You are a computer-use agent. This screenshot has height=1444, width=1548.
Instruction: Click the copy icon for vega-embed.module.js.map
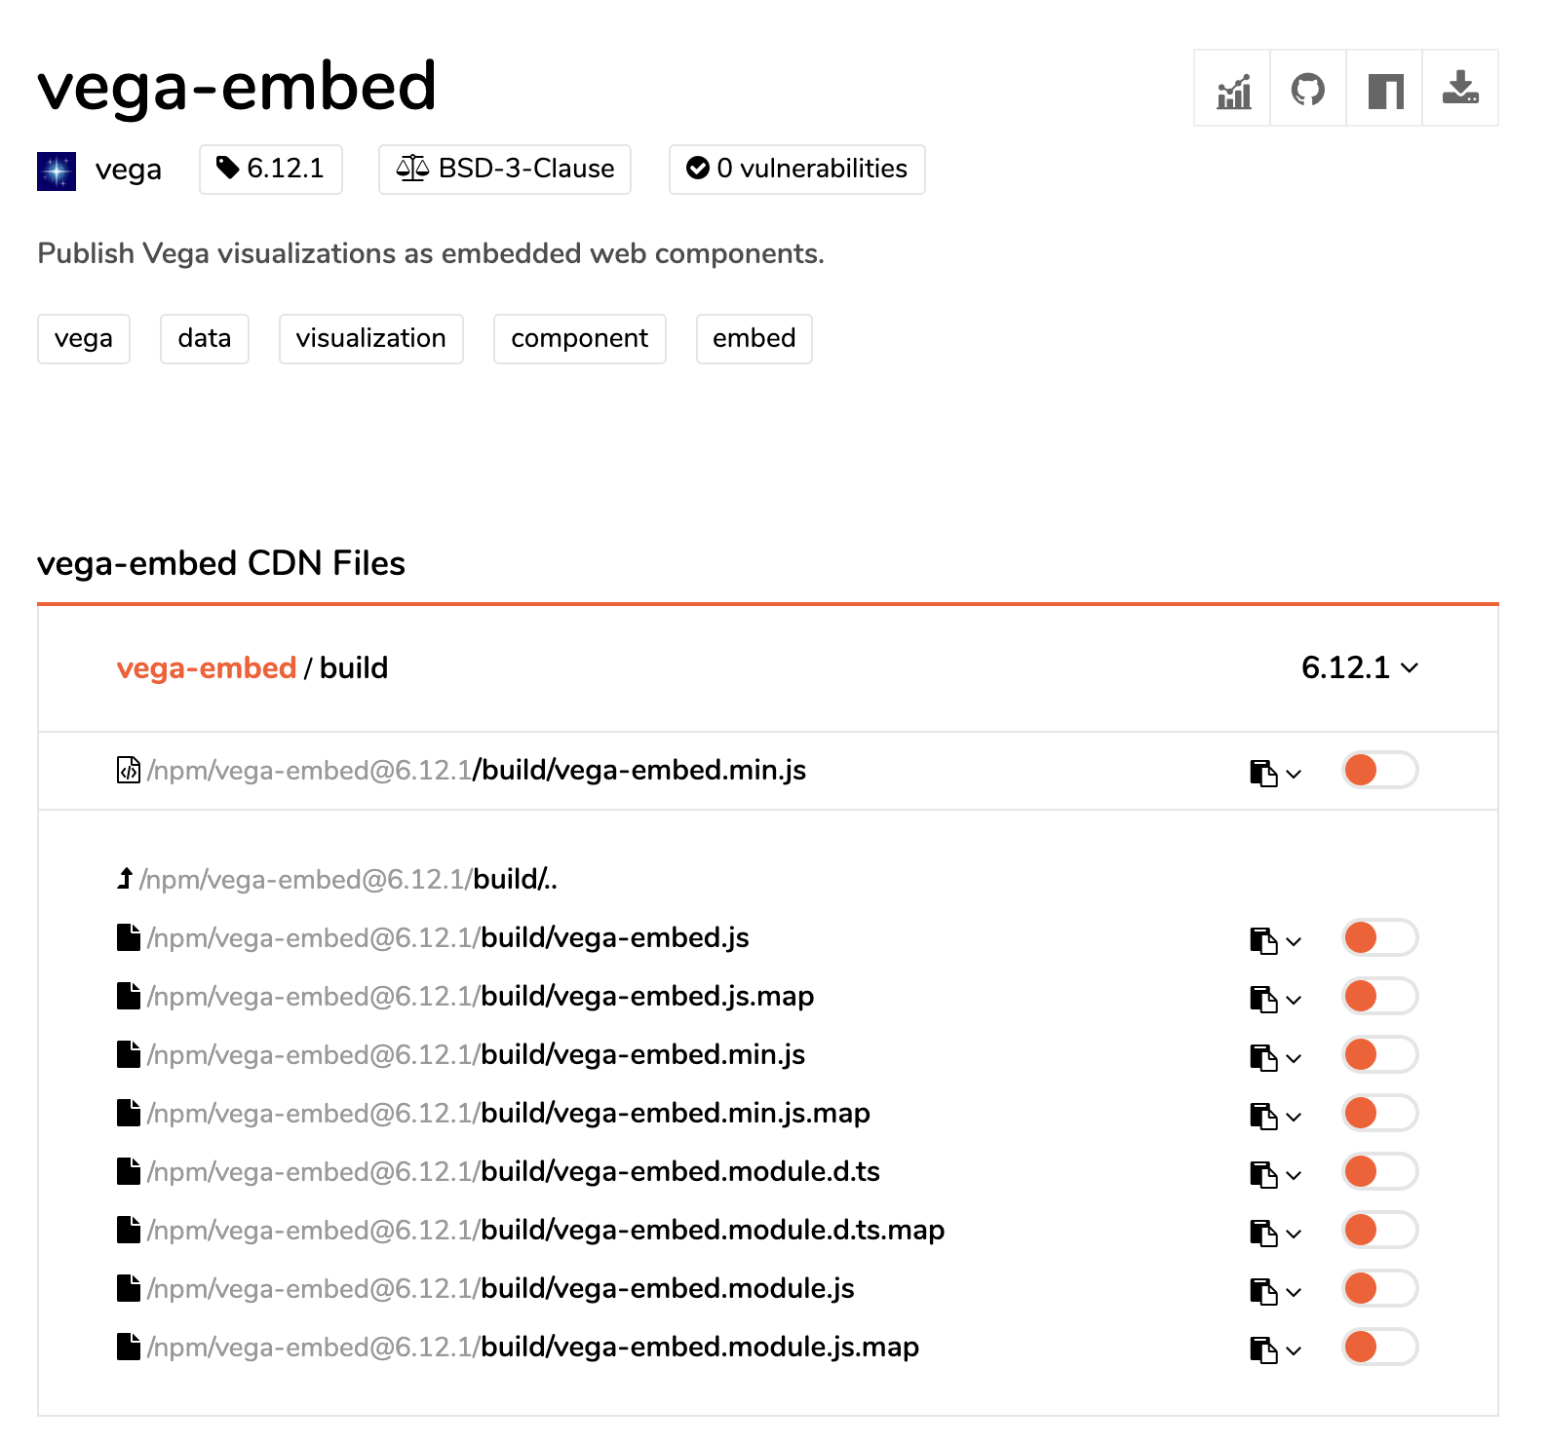(x=1264, y=1347)
